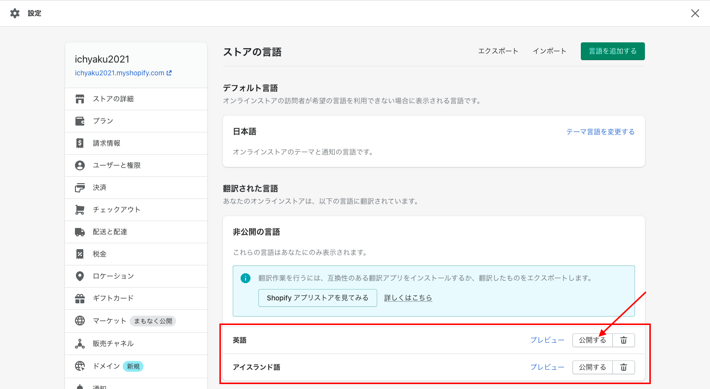The height and width of the screenshot is (389, 710).
Task: Click the エクスポート button
Action: pyautogui.click(x=498, y=51)
